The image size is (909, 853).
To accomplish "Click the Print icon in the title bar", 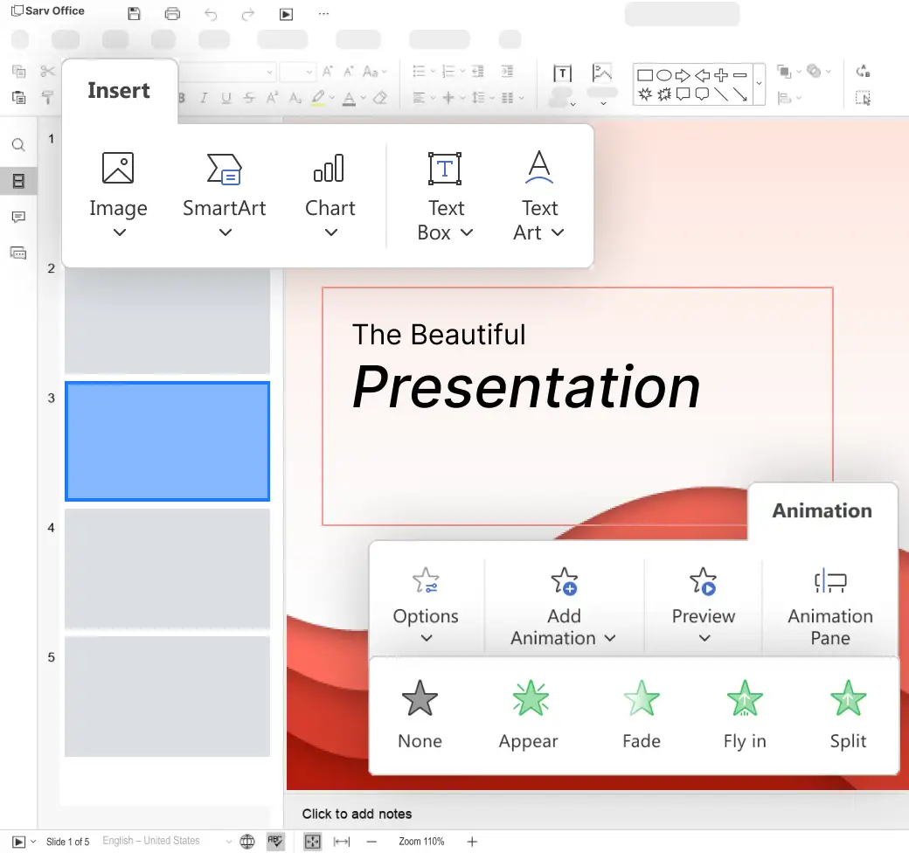I will [x=172, y=14].
